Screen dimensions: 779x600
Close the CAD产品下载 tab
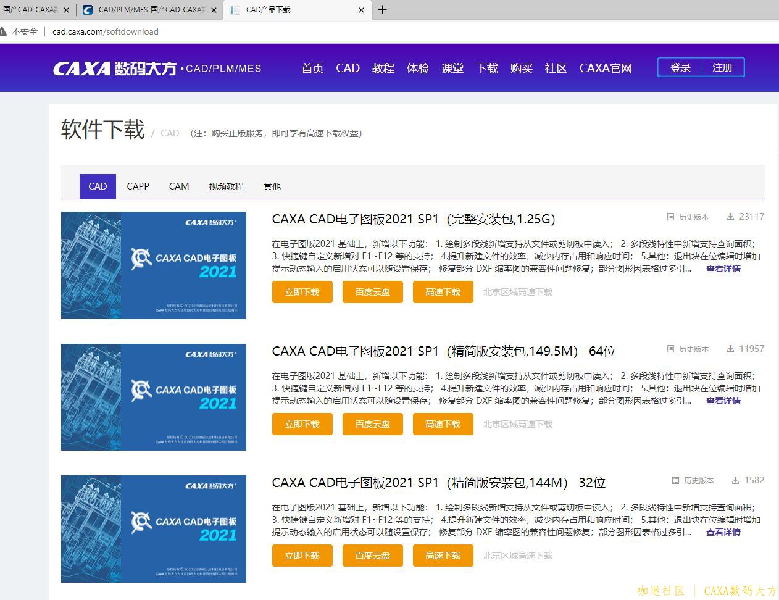point(361,10)
